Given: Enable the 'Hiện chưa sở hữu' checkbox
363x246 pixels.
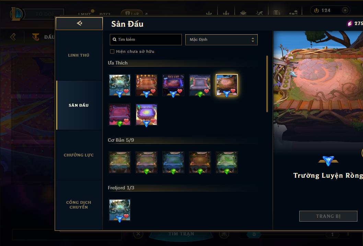Looking at the screenshot, I should [112, 51].
